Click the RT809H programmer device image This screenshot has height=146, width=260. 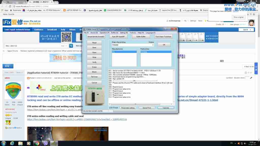click(x=94, y=98)
